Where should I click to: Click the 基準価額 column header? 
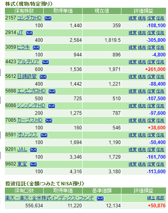(102, 191)
